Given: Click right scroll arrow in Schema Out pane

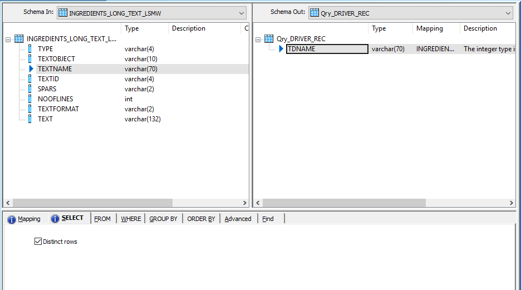Looking at the screenshot, I should 511,203.
